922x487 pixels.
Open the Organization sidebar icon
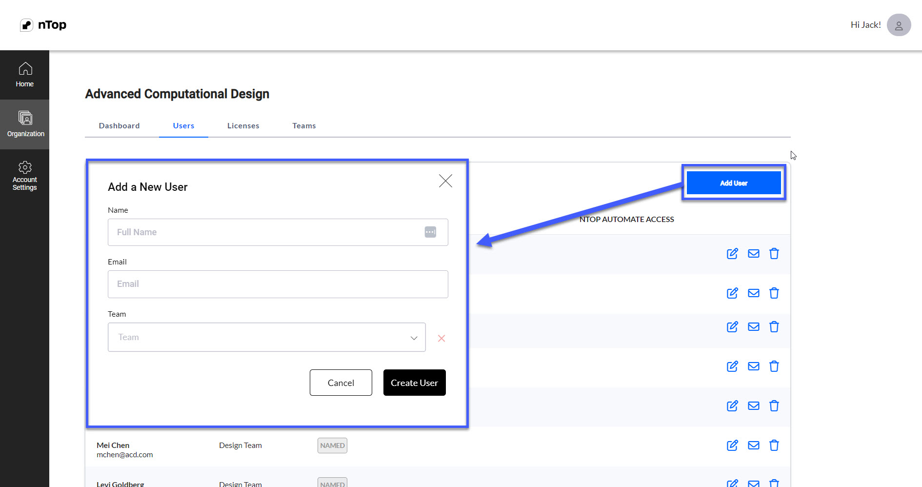[25, 118]
